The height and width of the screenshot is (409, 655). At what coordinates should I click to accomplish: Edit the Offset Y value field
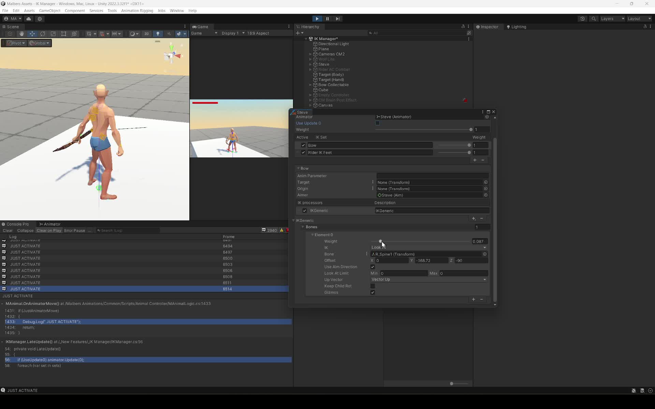click(431, 260)
